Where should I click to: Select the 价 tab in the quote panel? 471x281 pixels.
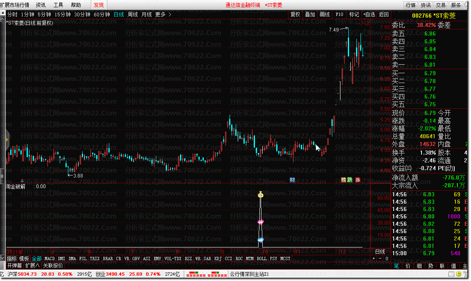[x=408, y=266]
